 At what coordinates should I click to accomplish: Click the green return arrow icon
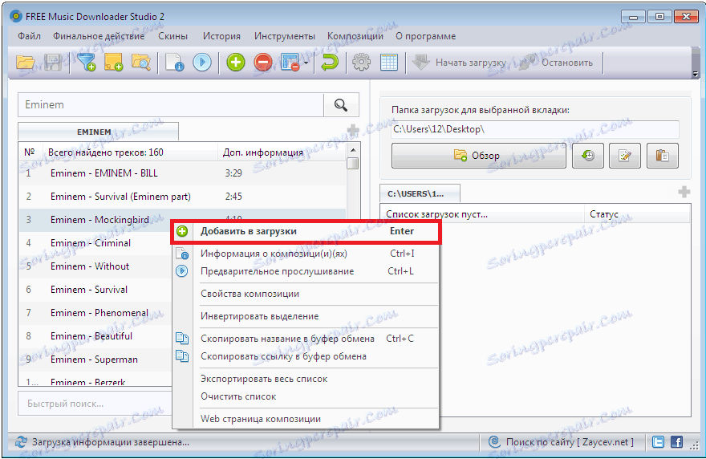330,62
